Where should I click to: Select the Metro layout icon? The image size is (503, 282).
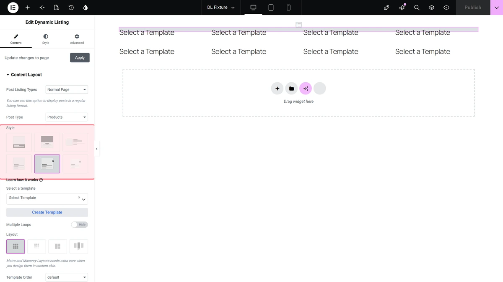[x=58, y=246]
